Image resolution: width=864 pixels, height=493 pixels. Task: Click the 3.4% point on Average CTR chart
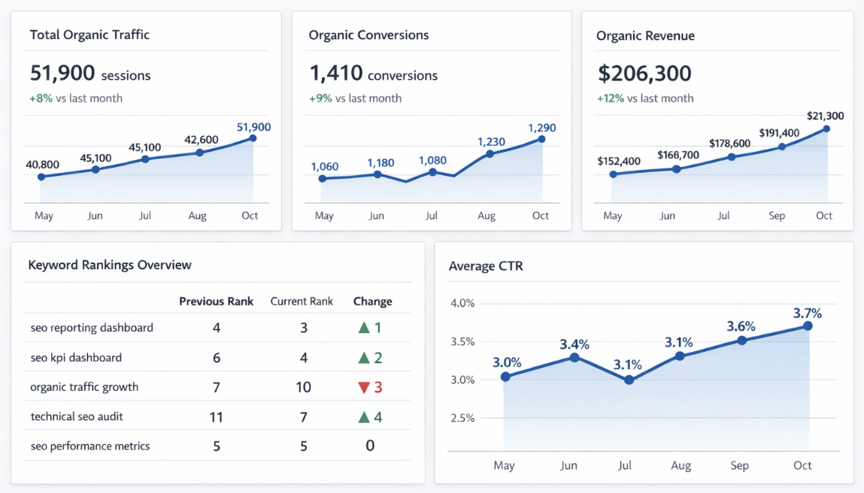pyautogui.click(x=574, y=357)
